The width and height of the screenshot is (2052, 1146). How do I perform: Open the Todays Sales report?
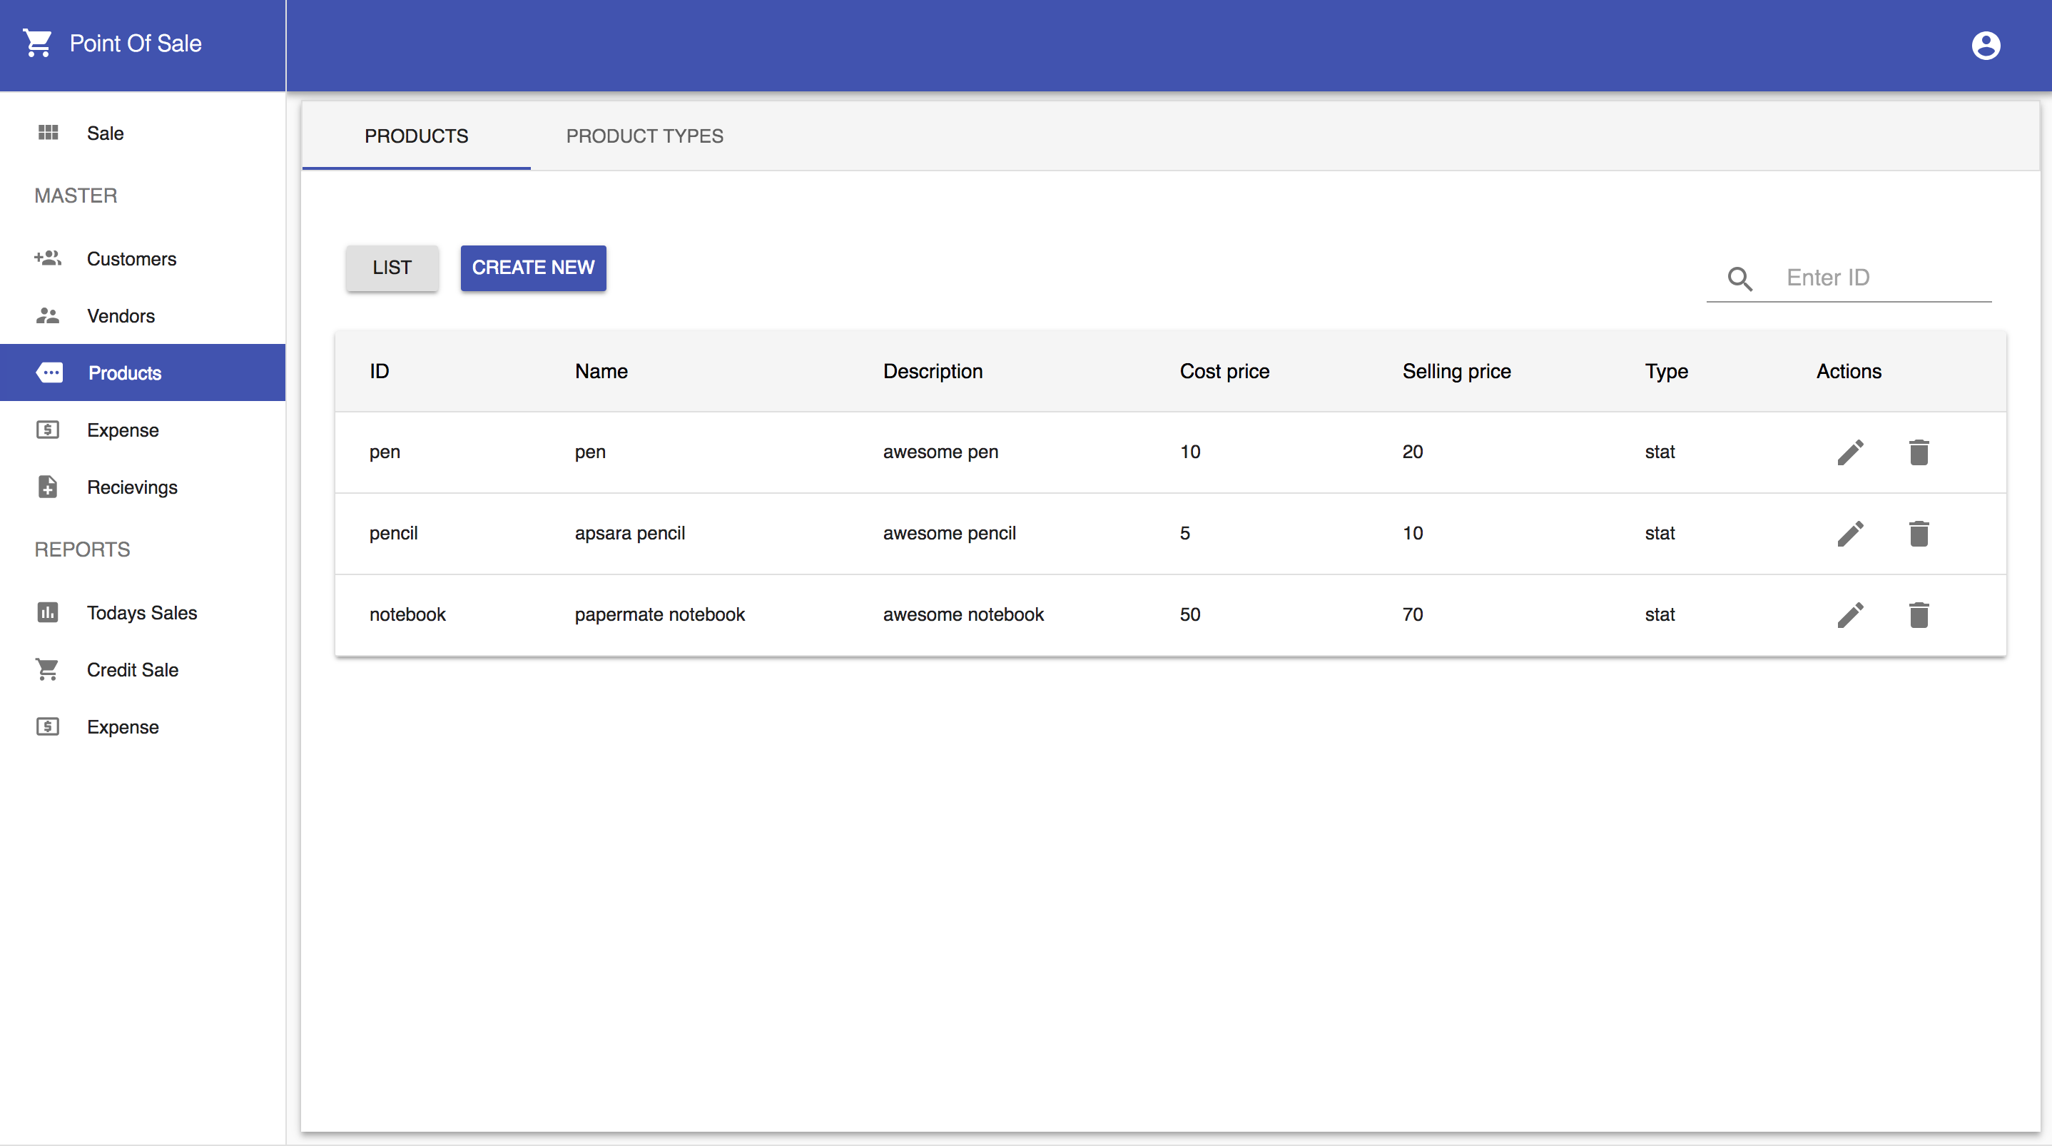click(x=143, y=612)
